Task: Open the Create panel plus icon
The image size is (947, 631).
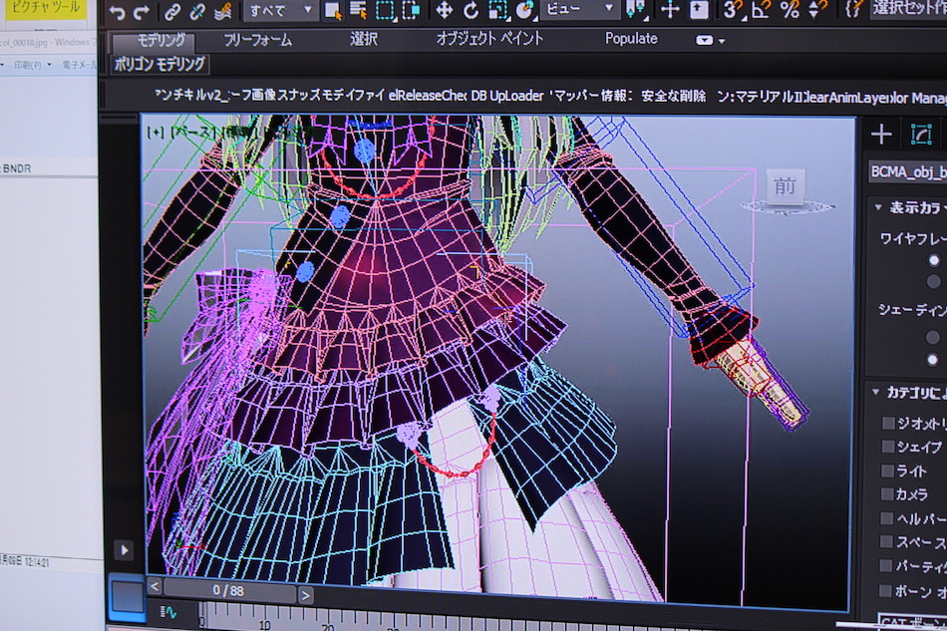Action: [x=881, y=135]
